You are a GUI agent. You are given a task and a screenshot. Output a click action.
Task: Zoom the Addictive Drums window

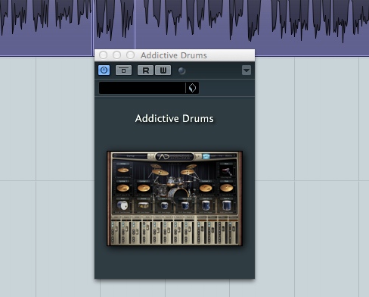pyautogui.click(x=130, y=55)
